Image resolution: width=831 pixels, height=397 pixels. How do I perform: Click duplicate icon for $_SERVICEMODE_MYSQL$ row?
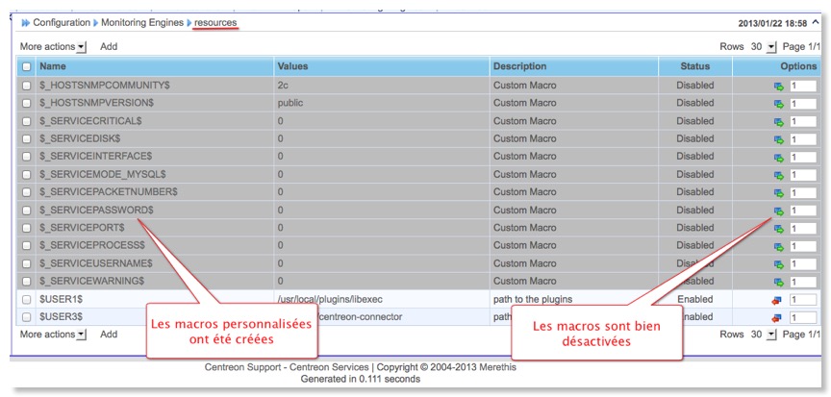[x=778, y=175]
